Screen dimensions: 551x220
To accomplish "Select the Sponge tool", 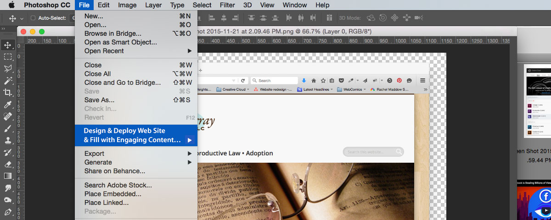I will pyautogui.click(x=8, y=200).
